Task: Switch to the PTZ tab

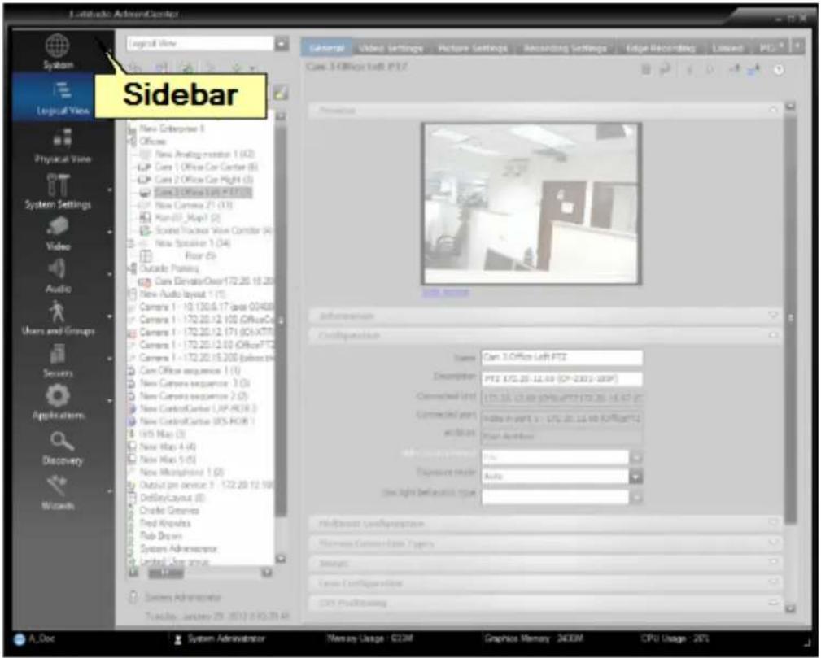Action: pos(767,48)
